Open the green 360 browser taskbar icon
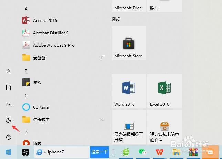 pos(126,152)
